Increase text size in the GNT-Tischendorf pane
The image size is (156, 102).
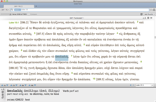(145, 18)
